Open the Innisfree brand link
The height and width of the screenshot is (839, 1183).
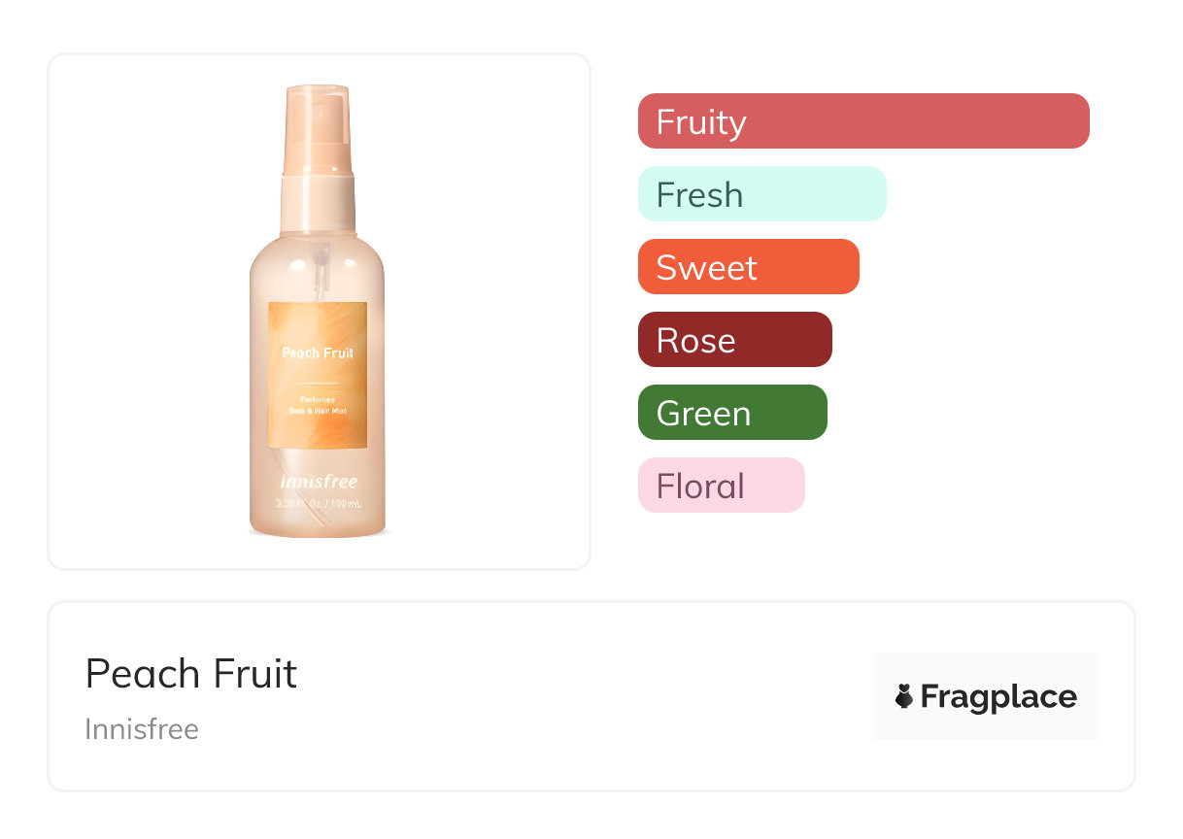coord(142,729)
